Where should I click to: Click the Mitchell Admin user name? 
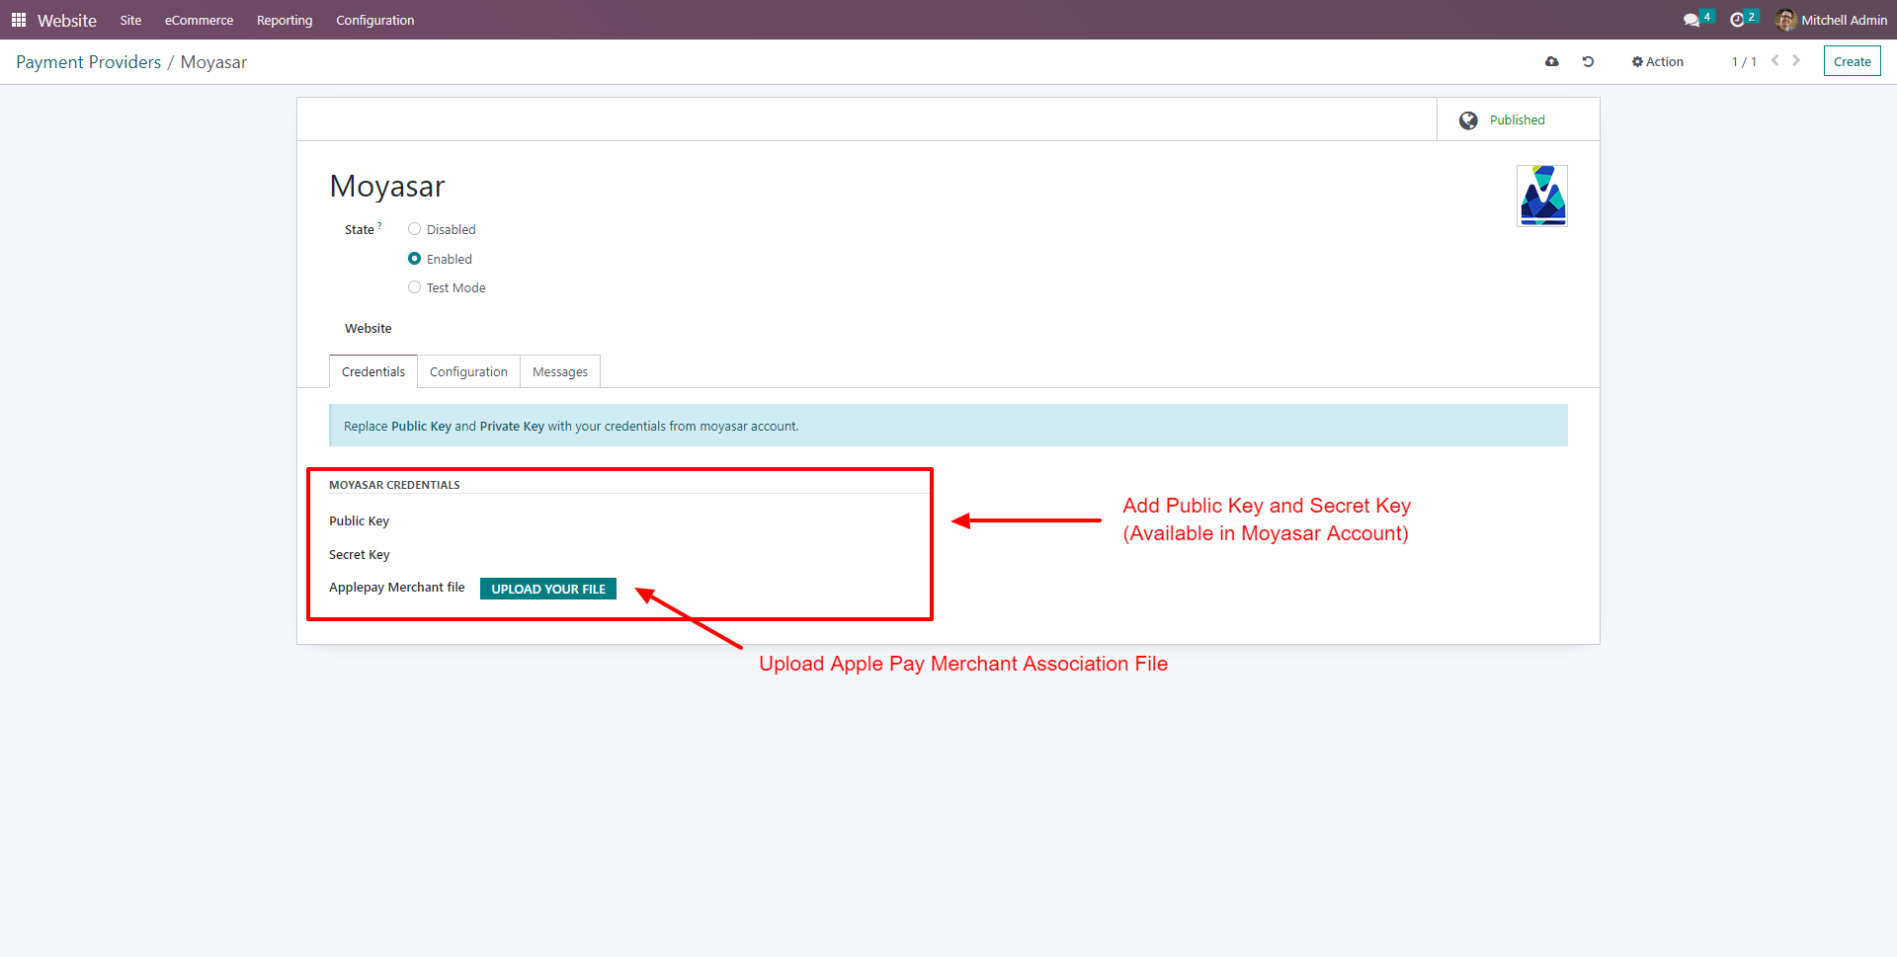(1844, 20)
